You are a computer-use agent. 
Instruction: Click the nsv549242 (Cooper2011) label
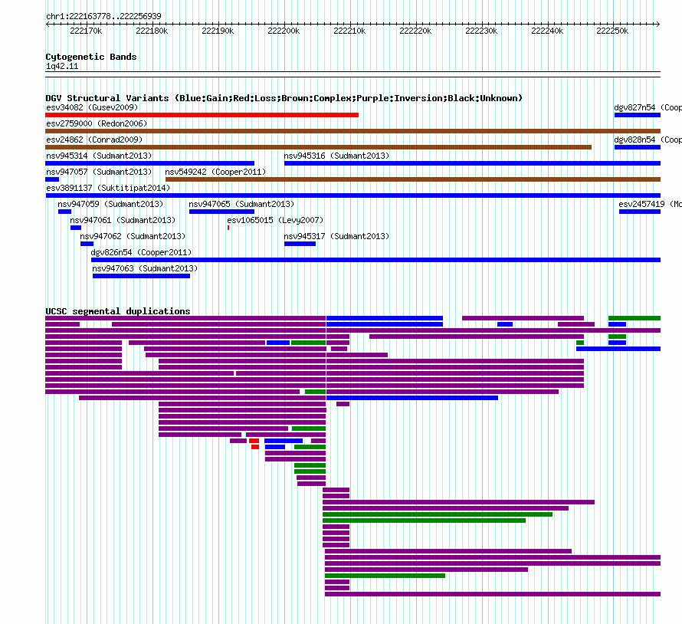click(215, 172)
